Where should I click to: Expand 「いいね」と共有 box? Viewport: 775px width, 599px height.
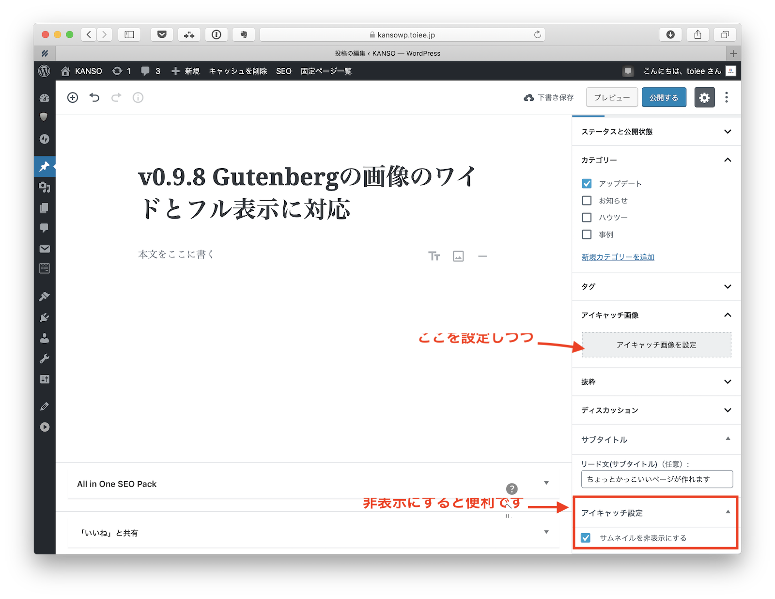pyautogui.click(x=546, y=532)
